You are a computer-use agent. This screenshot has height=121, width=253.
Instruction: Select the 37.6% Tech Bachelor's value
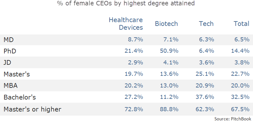(x=205, y=97)
